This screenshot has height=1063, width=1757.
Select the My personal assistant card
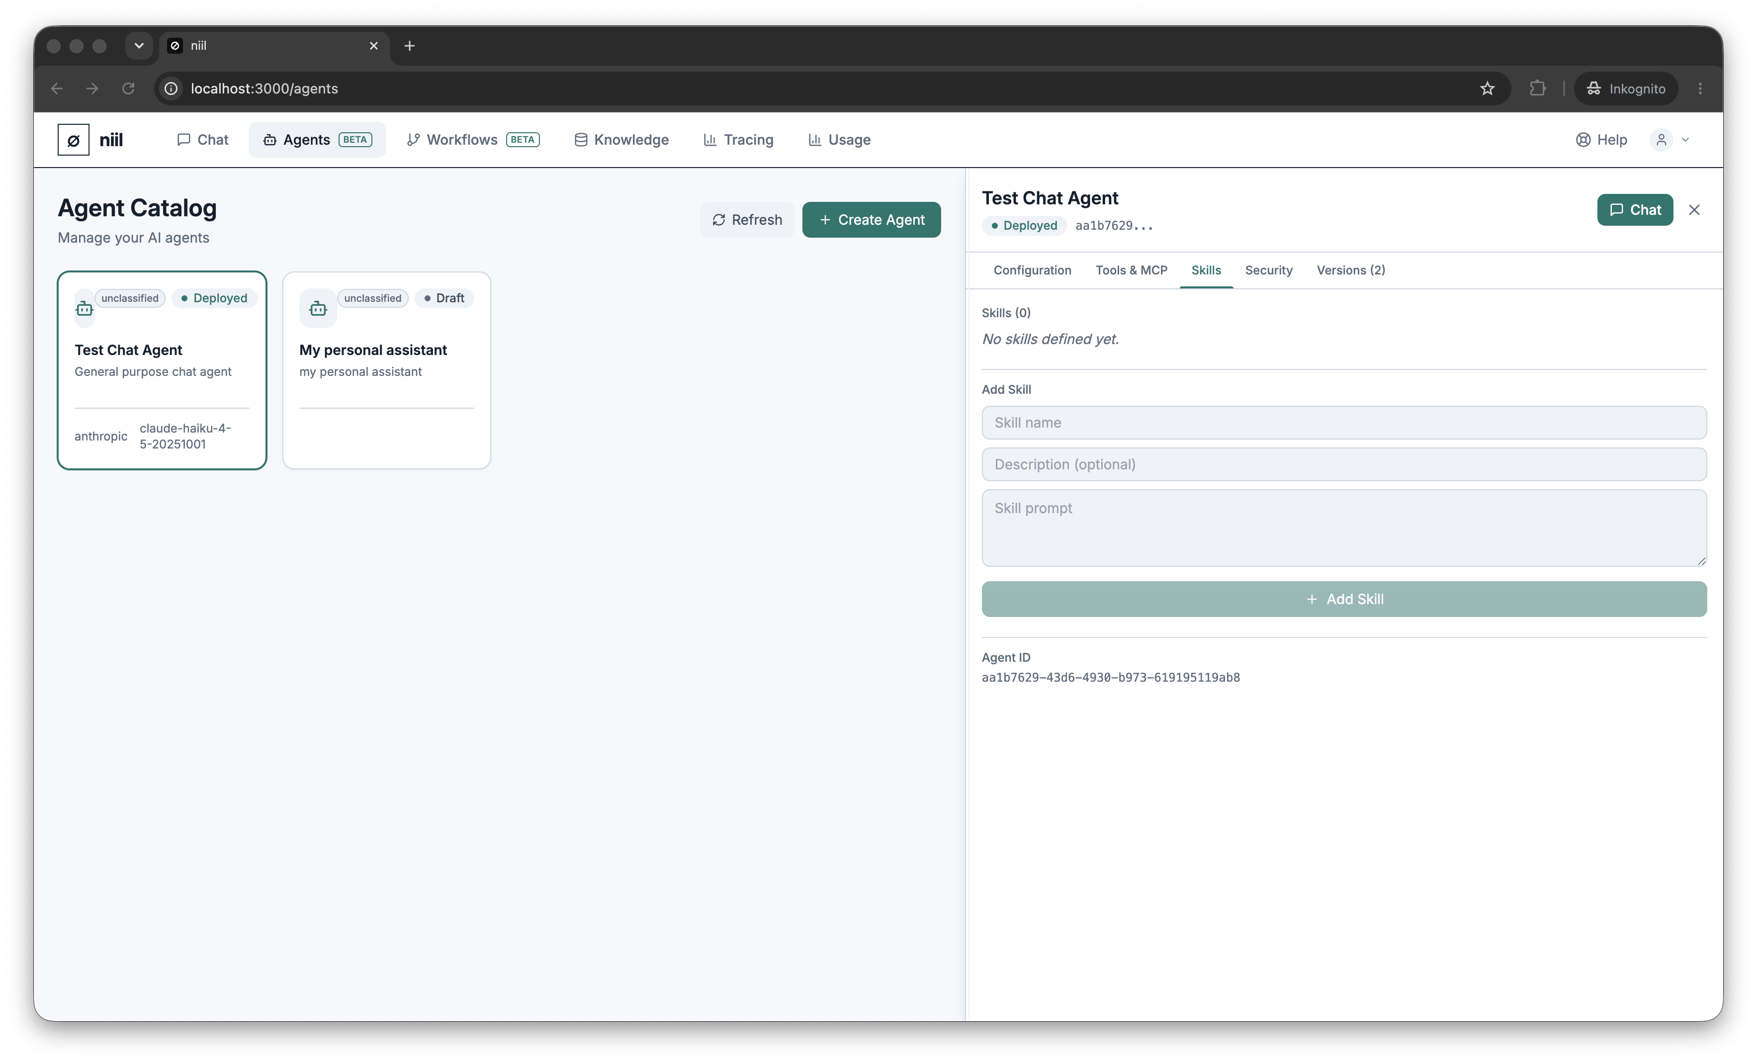coord(386,370)
